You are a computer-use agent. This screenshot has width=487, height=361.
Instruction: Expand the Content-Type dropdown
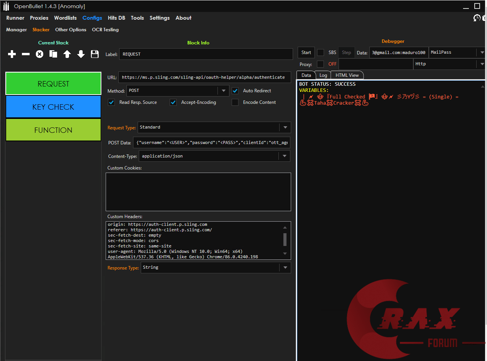pyautogui.click(x=285, y=156)
